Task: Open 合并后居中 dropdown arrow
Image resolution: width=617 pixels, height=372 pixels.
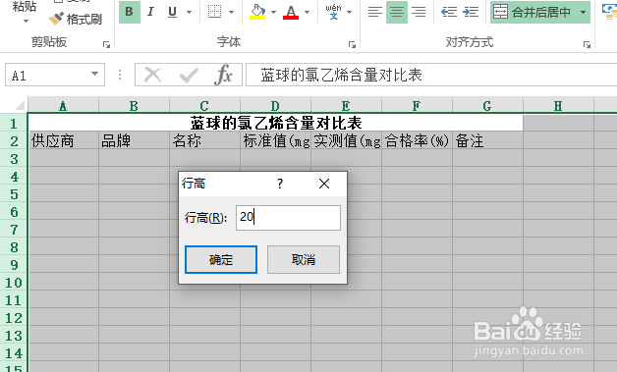Action: (583, 12)
